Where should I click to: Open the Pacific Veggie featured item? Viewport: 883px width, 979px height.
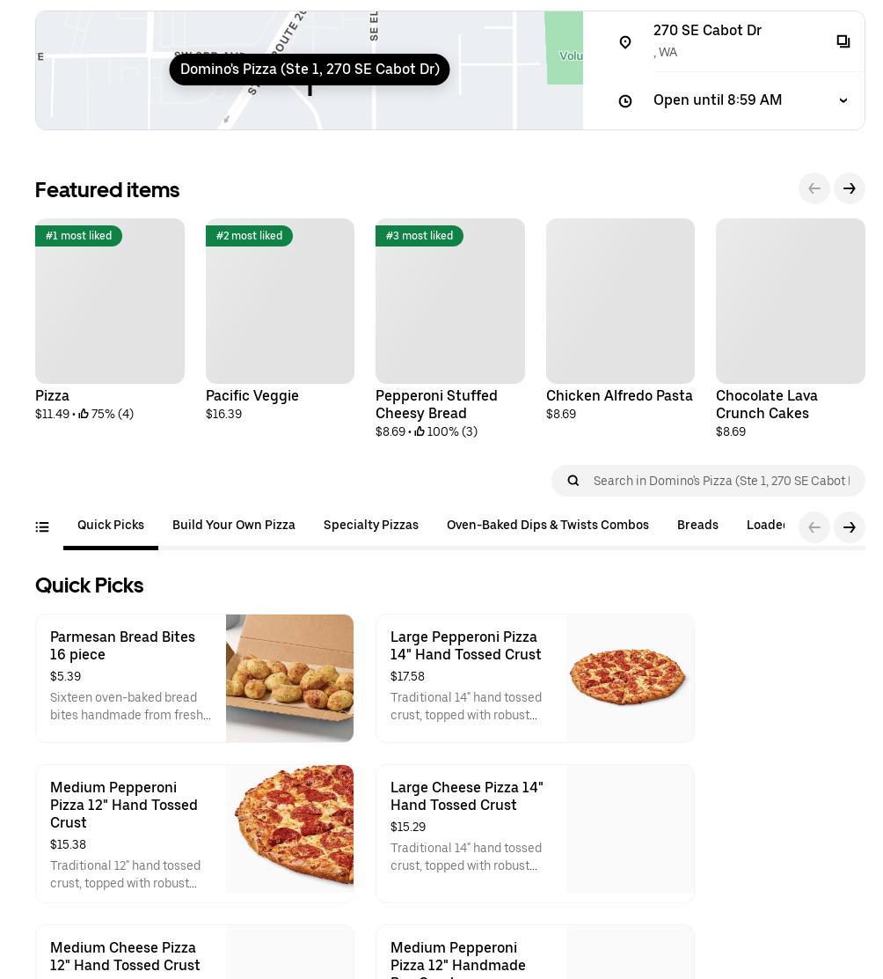[x=280, y=301]
